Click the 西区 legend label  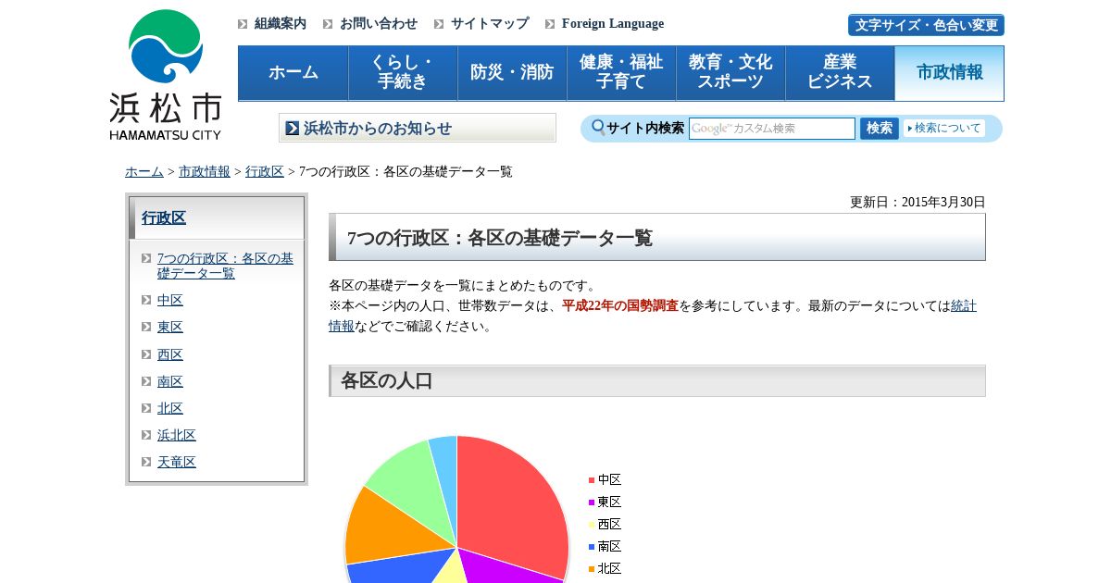click(x=609, y=524)
